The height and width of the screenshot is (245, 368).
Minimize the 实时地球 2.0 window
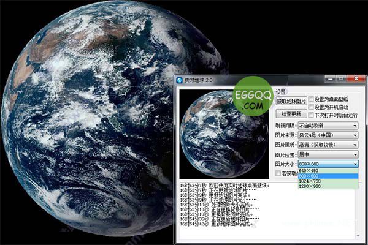pos(331,79)
